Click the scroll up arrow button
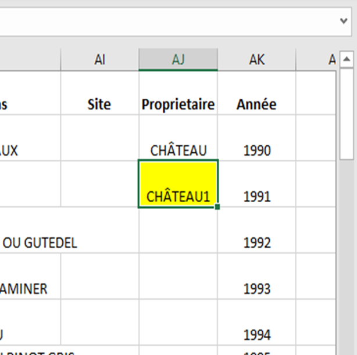The width and height of the screenshot is (357, 355). point(347,59)
